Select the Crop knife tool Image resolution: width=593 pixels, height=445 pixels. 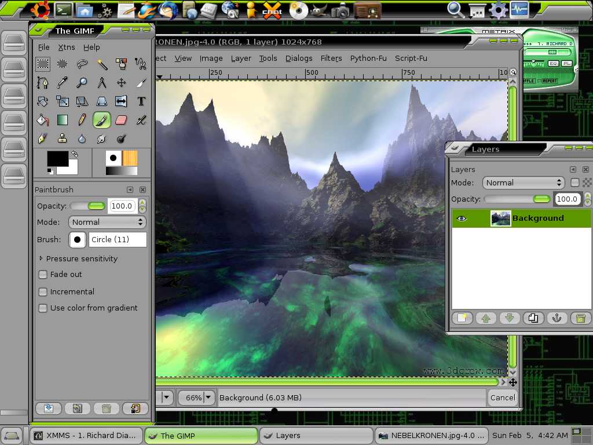(x=141, y=82)
